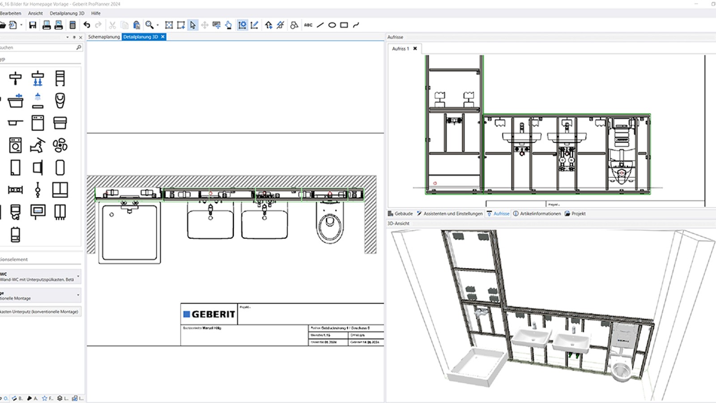Expand the konventionelle Montage selection dropdown
The width and height of the screenshot is (716, 403).
(x=78, y=295)
